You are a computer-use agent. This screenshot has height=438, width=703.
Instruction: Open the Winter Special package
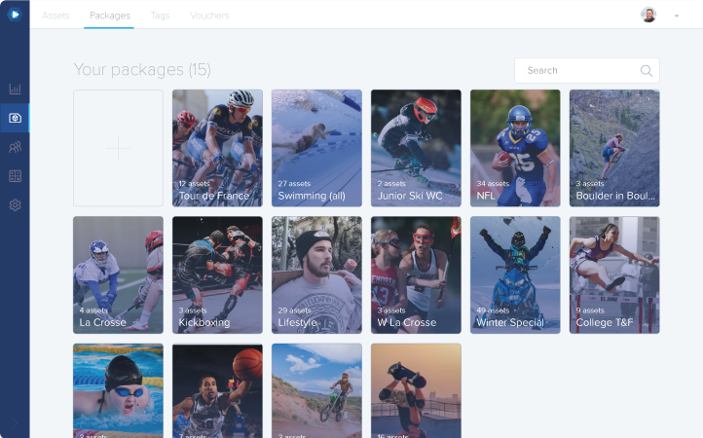click(515, 274)
